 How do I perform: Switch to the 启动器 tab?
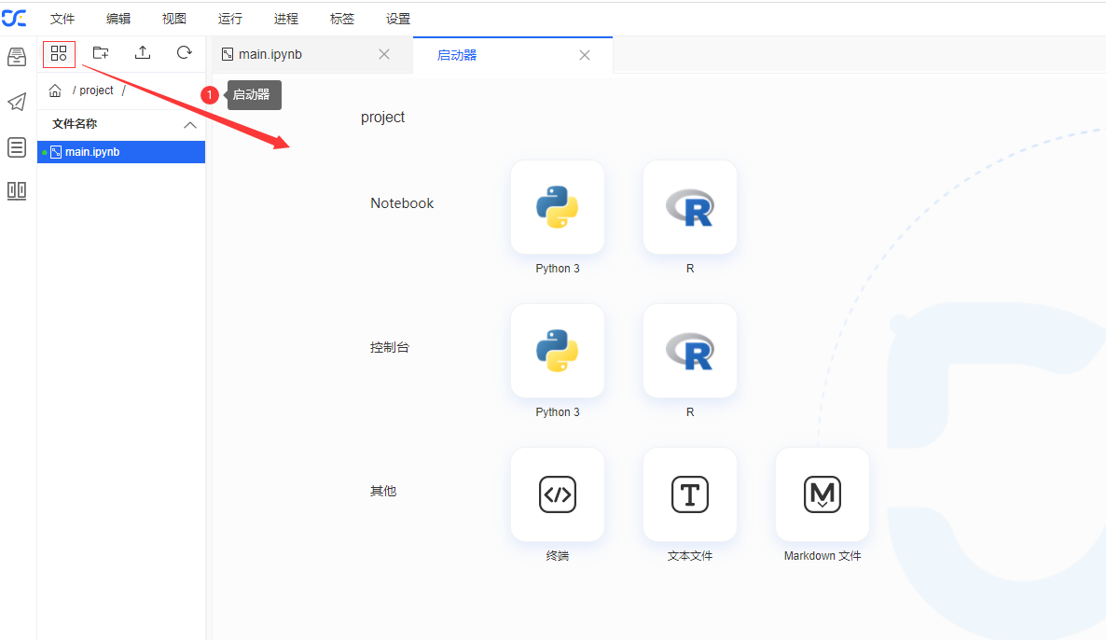pyautogui.click(x=513, y=55)
